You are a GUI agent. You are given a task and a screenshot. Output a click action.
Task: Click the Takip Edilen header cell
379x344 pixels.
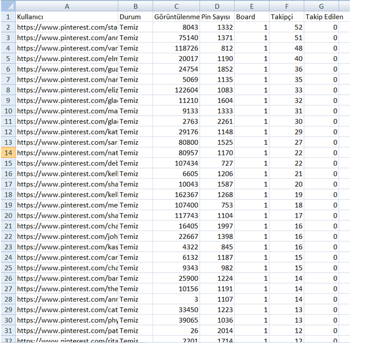click(x=321, y=17)
